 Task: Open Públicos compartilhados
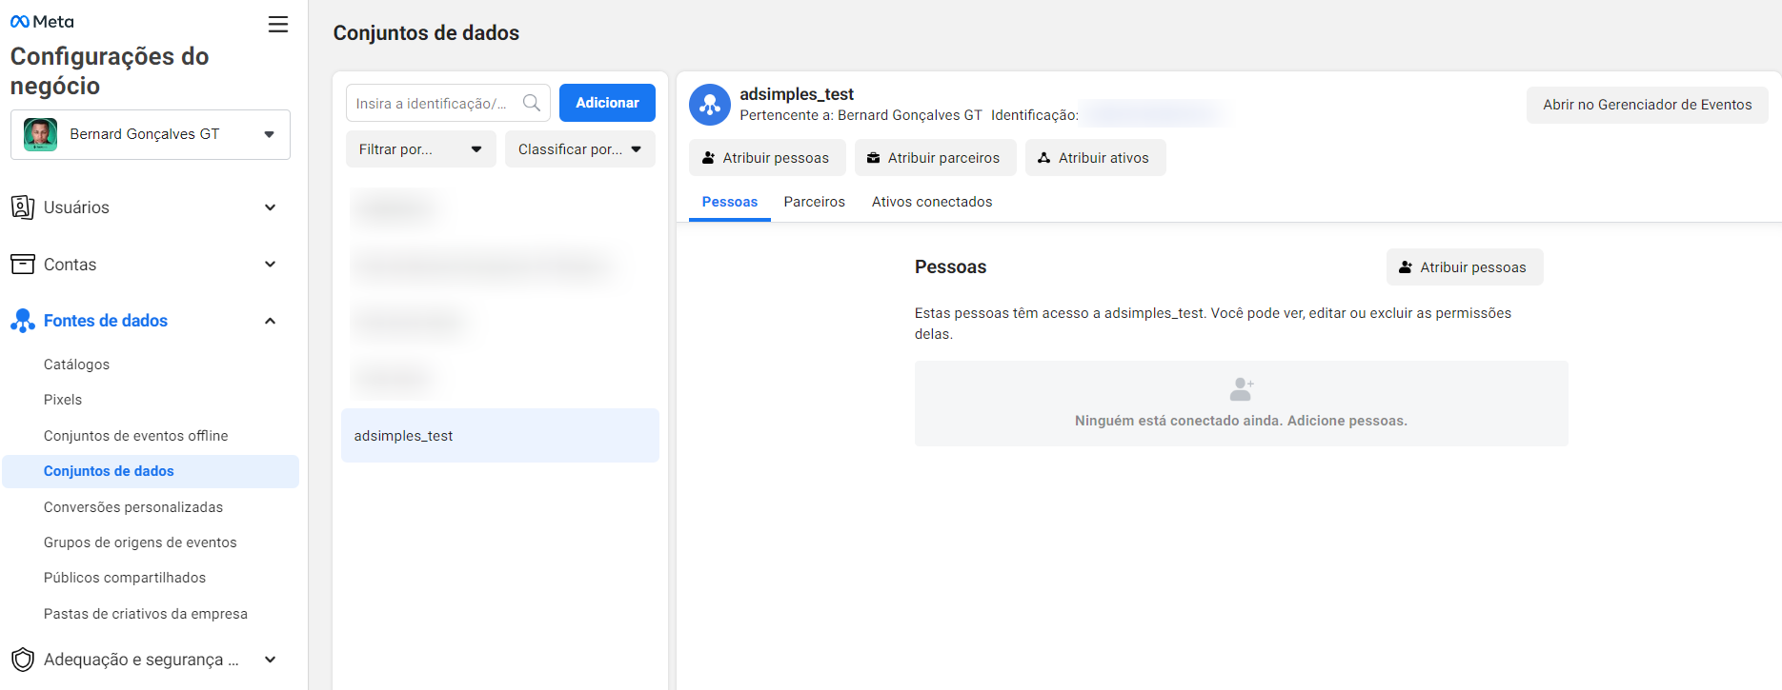click(x=125, y=578)
